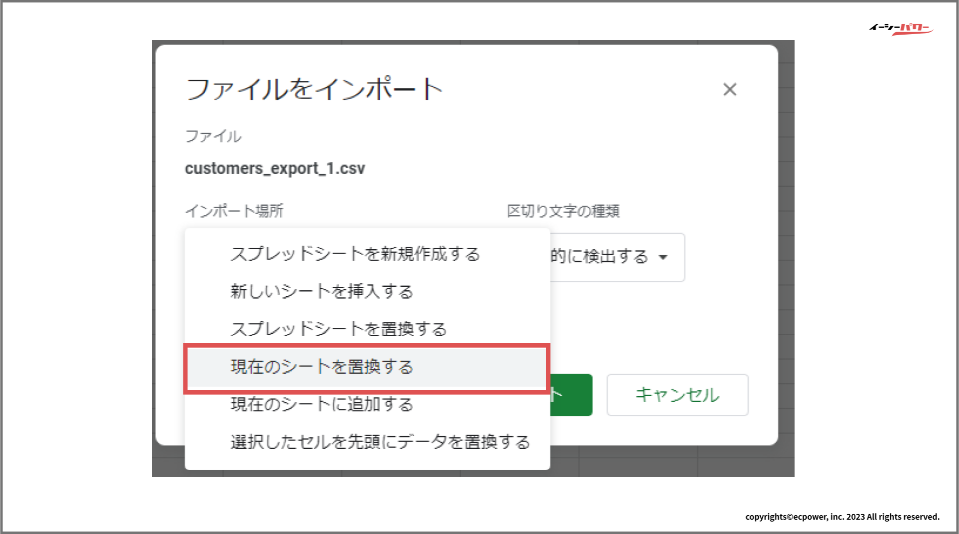Click the イーシーパワー logo
Viewport: 959px width, 534px height.
tap(901, 29)
